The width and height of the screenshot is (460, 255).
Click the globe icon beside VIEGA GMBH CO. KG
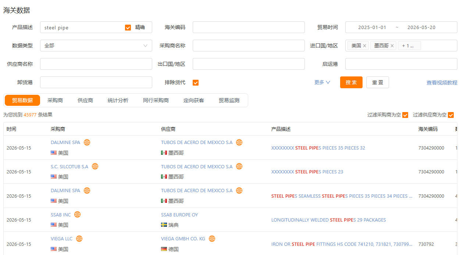click(212, 239)
